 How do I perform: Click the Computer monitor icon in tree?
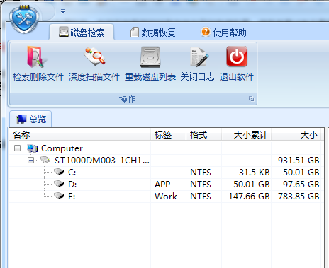tap(33, 148)
